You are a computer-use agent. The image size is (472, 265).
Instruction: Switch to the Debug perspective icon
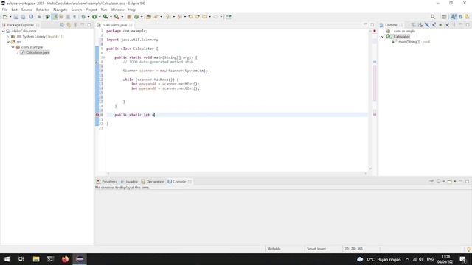[460, 17]
